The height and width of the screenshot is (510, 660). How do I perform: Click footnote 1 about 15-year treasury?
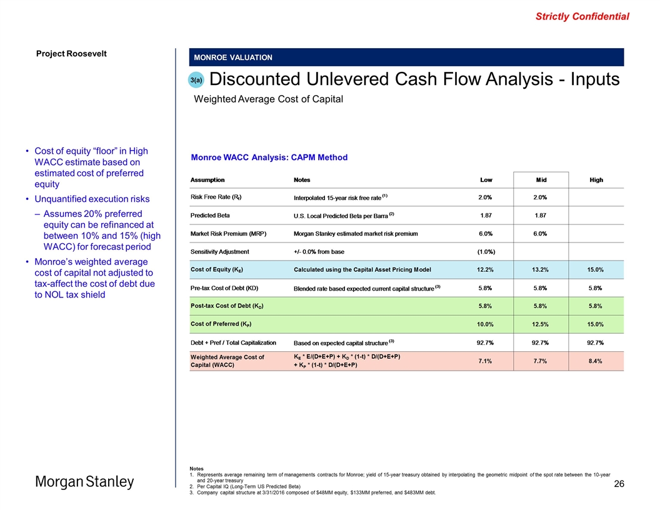[x=403, y=477]
